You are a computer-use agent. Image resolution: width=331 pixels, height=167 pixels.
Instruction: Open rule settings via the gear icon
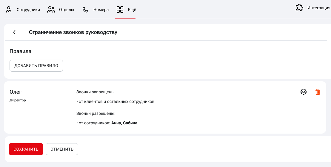click(304, 92)
